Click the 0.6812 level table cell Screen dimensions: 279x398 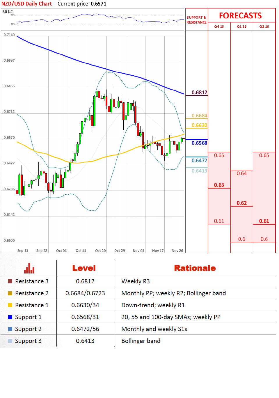[x=85, y=281]
